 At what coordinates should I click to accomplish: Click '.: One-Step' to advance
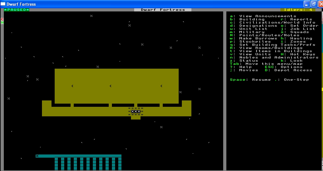coord(292,80)
